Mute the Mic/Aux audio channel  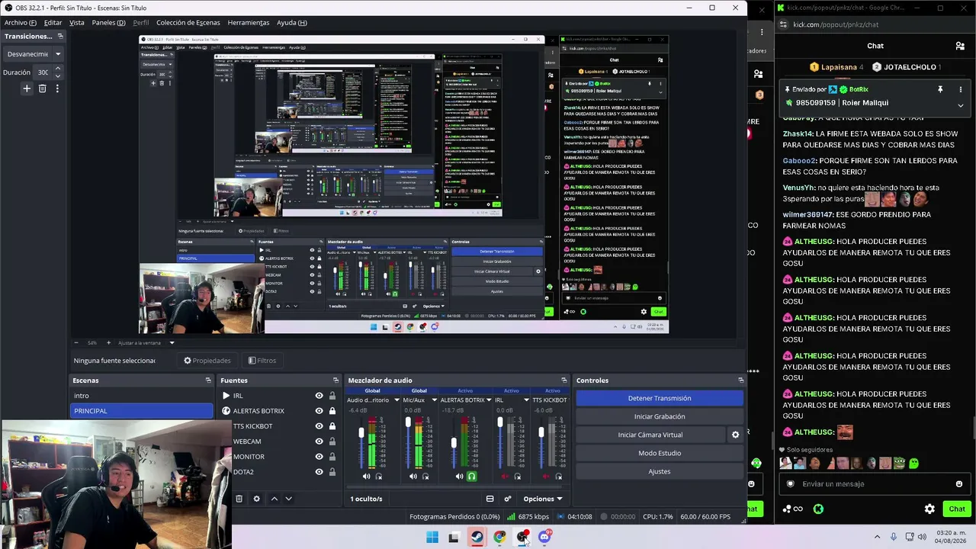[x=413, y=477]
